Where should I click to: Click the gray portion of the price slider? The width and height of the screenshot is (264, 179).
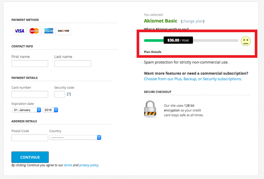pyautogui.click(x=216, y=40)
